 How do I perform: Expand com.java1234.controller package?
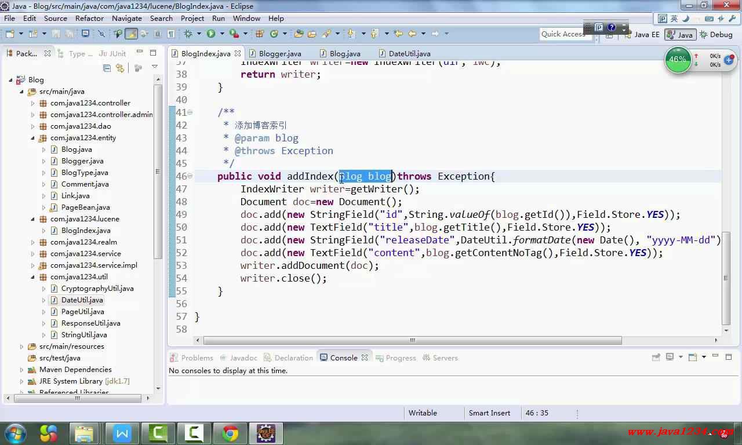pos(33,103)
